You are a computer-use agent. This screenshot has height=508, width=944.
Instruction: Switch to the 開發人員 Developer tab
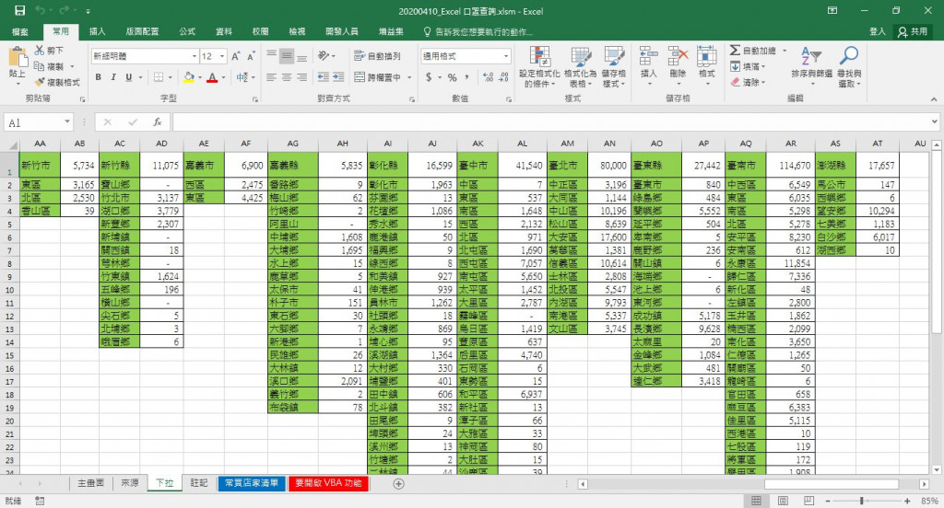[342, 32]
